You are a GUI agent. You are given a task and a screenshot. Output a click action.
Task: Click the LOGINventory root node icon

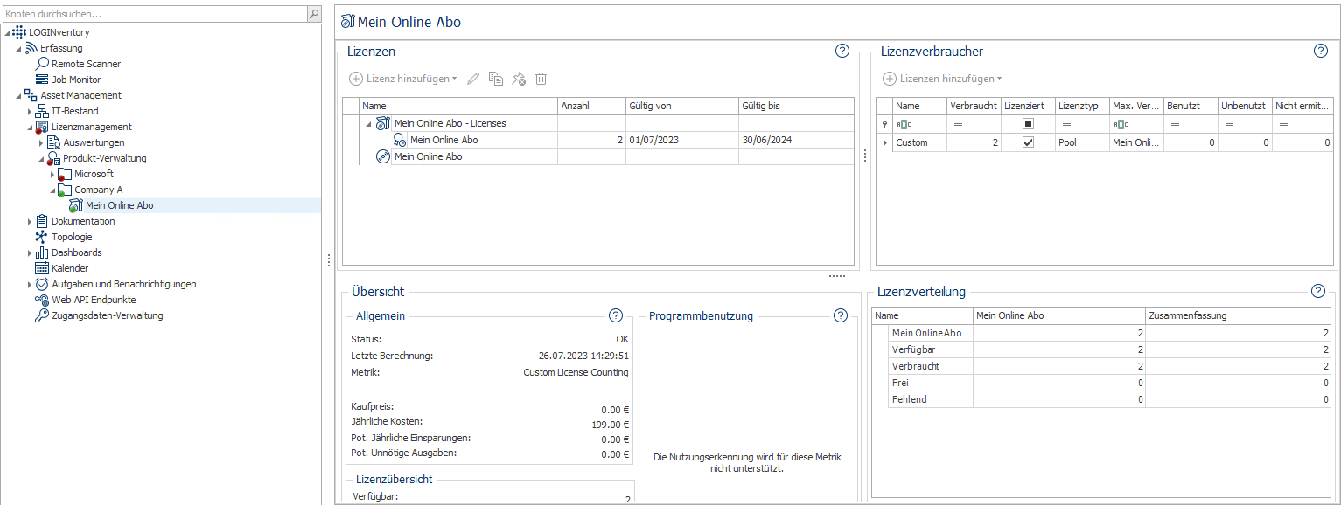pyautogui.click(x=19, y=32)
